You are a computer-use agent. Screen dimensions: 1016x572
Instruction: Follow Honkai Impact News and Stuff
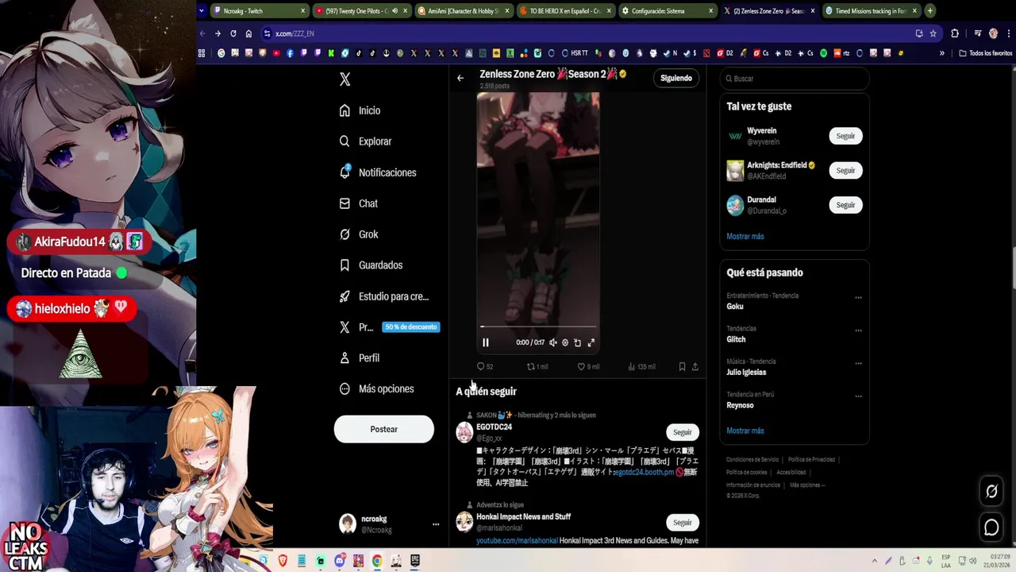click(683, 523)
